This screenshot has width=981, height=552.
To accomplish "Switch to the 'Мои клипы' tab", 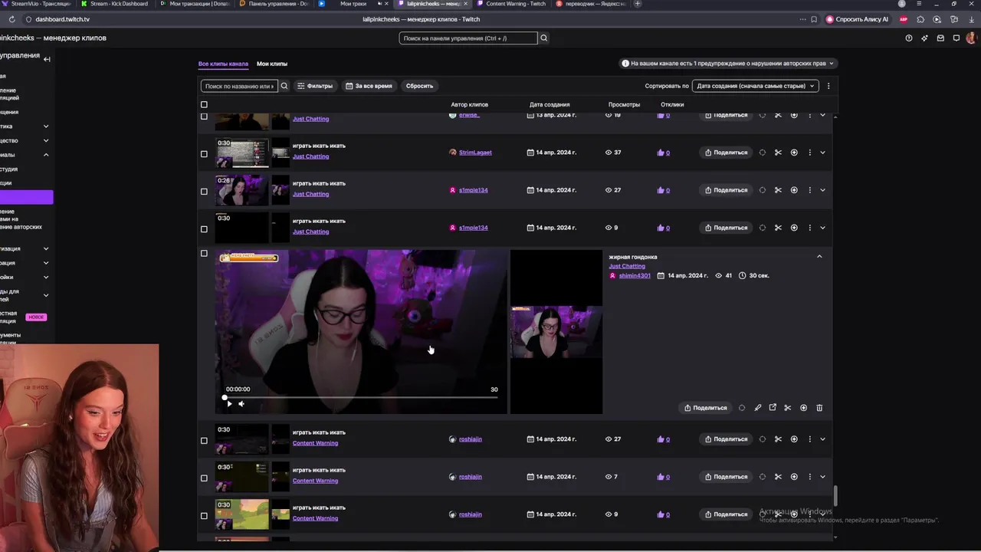I will click(272, 64).
